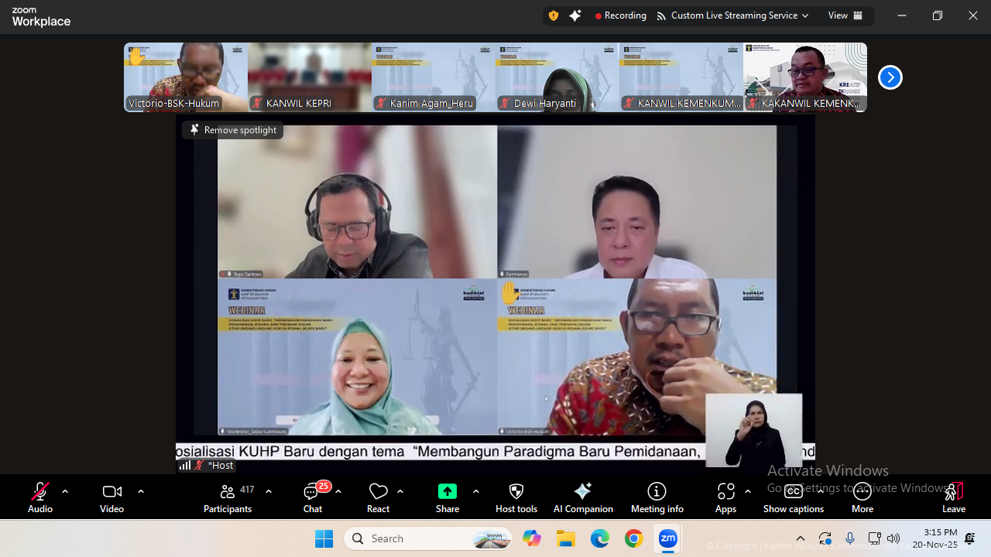991x557 pixels.
Task: Open the Apps icon
Action: [725, 492]
